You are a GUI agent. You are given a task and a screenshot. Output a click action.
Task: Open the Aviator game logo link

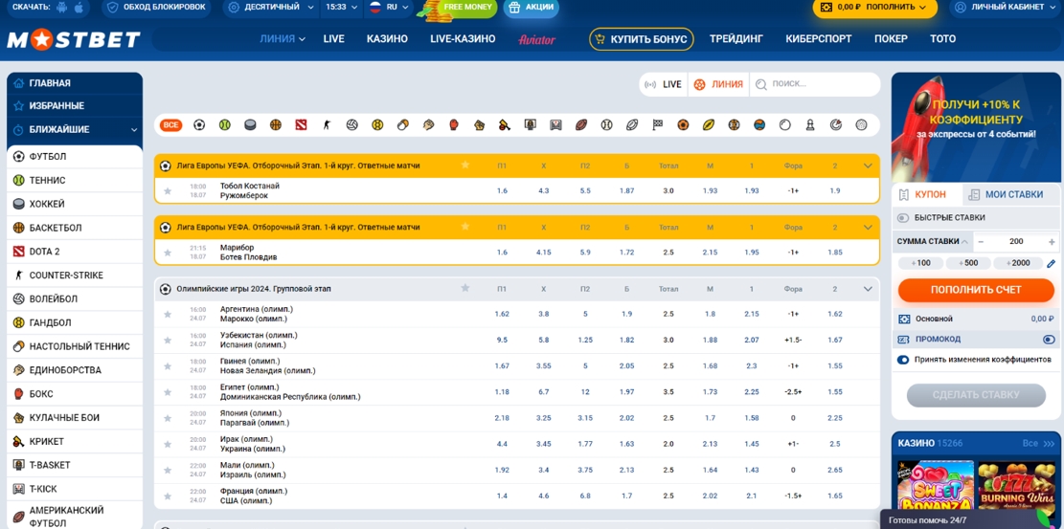click(536, 39)
